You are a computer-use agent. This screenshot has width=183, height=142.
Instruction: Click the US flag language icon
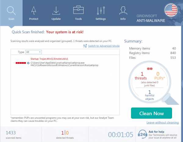tap(171, 10)
